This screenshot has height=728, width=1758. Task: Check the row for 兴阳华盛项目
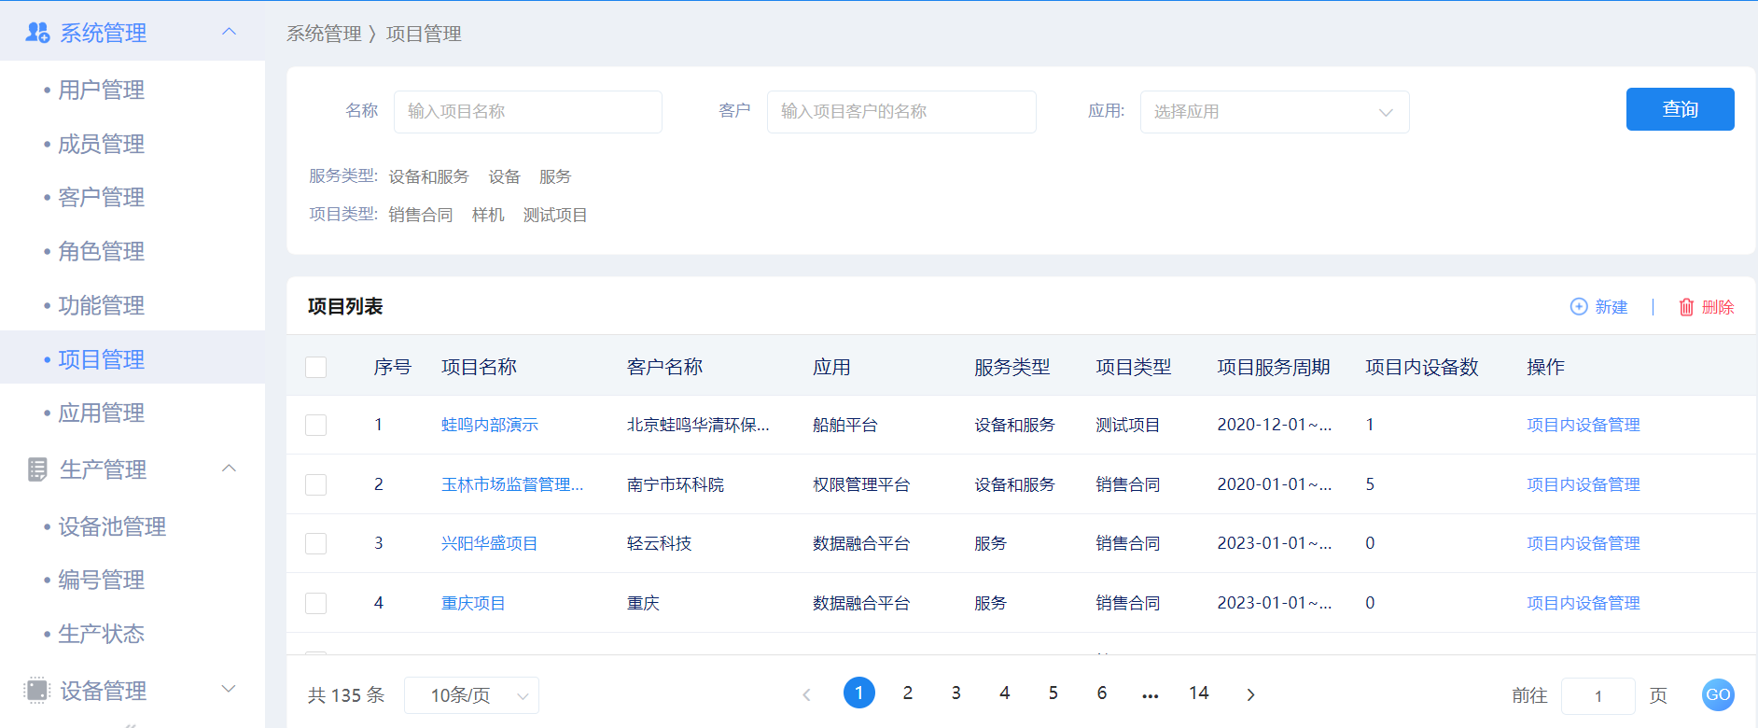coord(316,543)
